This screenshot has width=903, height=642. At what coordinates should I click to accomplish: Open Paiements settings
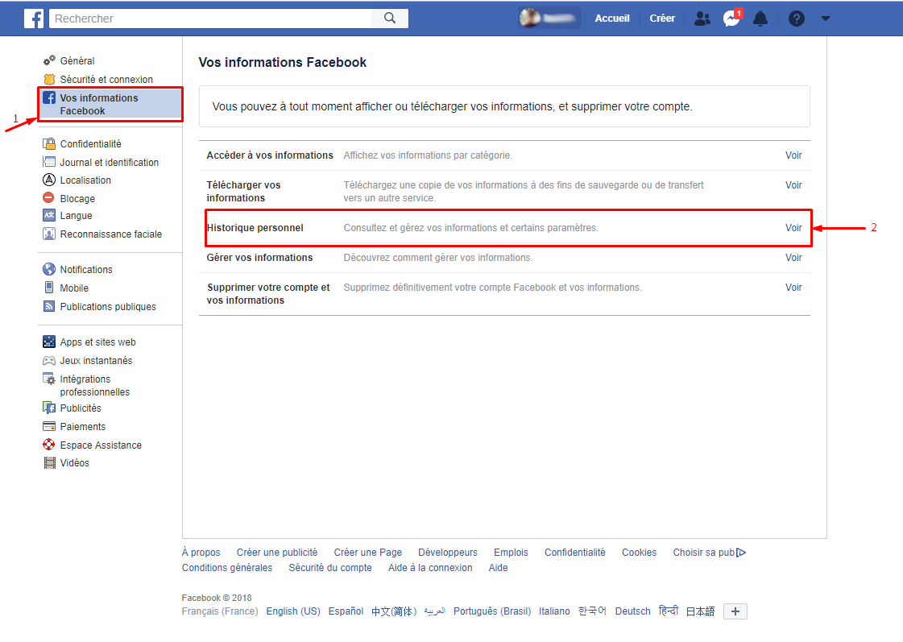click(83, 427)
